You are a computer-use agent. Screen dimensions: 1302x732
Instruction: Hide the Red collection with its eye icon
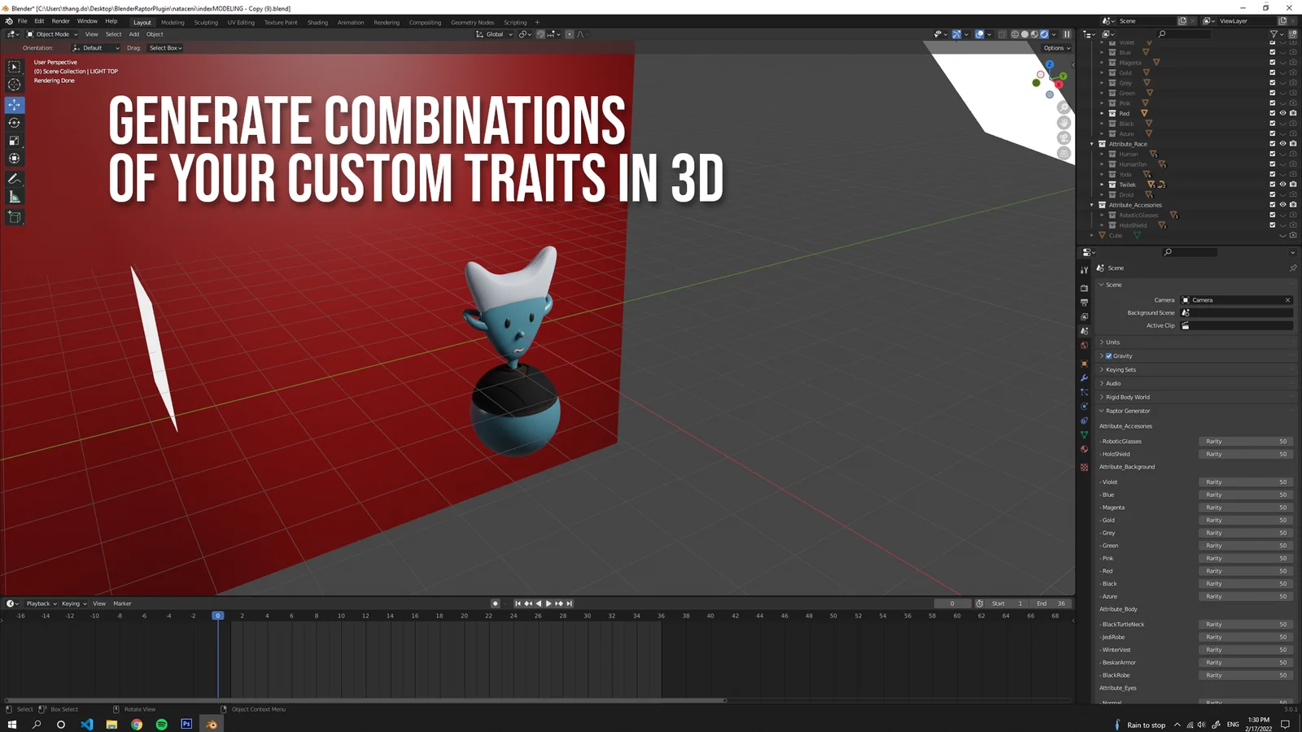pyautogui.click(x=1283, y=113)
